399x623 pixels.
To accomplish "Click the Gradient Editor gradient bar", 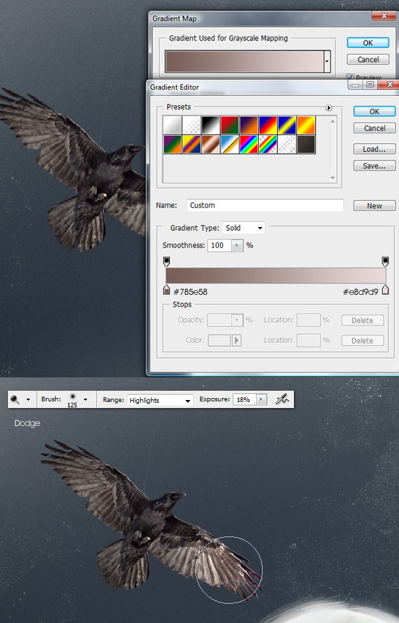I will [276, 276].
